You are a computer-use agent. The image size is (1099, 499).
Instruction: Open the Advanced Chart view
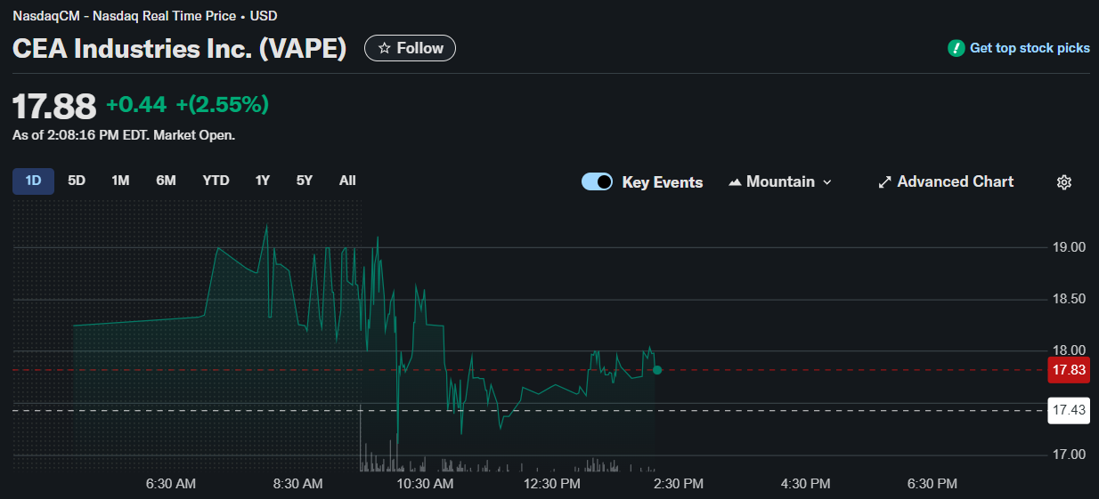(x=946, y=181)
